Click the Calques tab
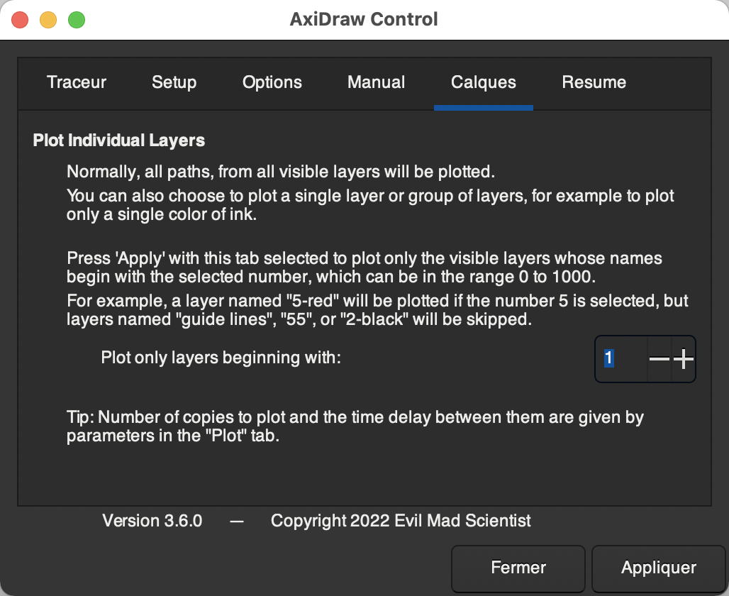Viewport: 729px width, 596px height. coord(483,82)
